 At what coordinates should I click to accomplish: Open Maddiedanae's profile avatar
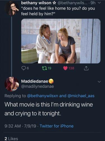click(12, 84)
